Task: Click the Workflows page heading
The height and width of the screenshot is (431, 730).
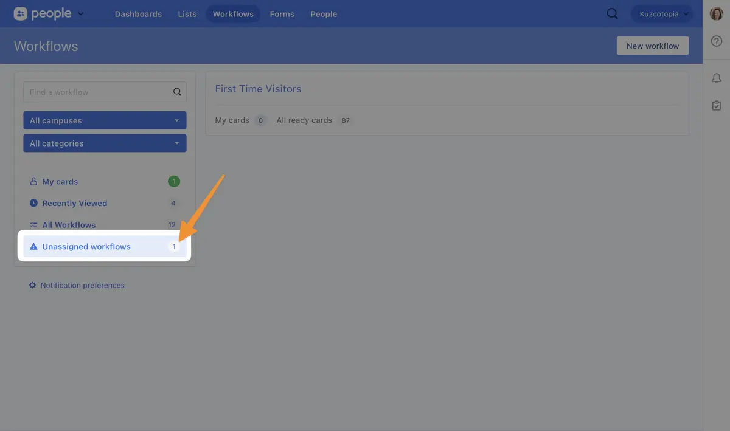Action: pyautogui.click(x=46, y=46)
